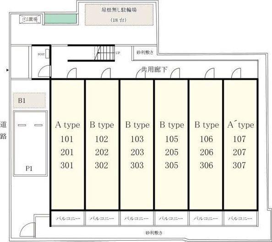The width and height of the screenshot is (272, 242).
Task: Click the gate door arc at bottom left
Action: (27, 229)
